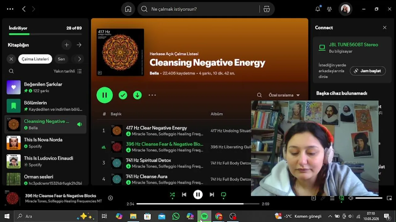
Task: Show more library filter chips with the arrow
Action: [79, 59]
